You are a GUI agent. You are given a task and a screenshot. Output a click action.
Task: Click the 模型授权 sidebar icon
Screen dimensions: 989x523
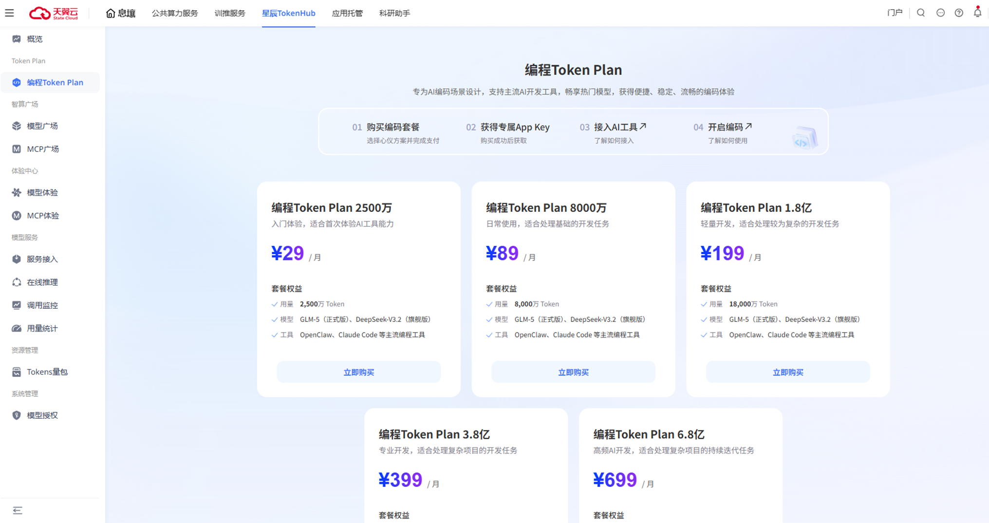click(17, 415)
